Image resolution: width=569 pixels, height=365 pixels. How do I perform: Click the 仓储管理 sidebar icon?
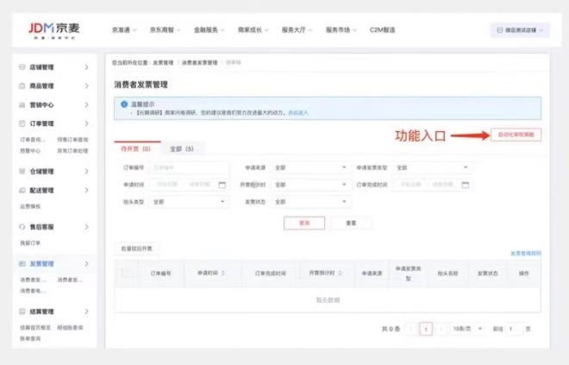(22, 172)
